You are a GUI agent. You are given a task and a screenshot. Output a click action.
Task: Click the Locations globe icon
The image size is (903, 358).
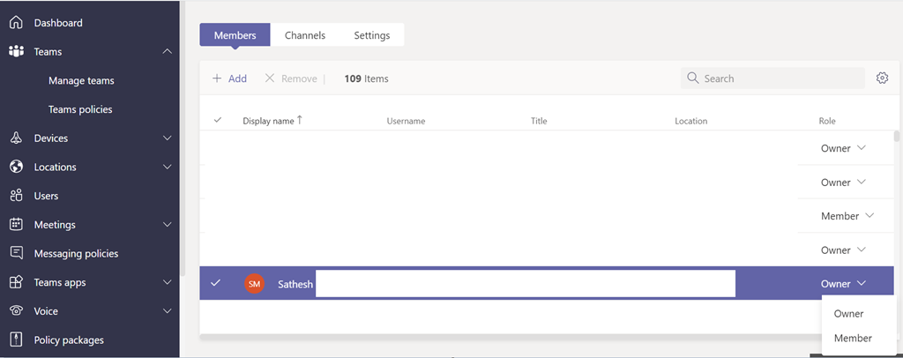pos(16,167)
